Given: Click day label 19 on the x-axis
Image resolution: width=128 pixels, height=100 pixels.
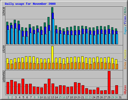Looking at the screenshot, I should pos(75,97).
